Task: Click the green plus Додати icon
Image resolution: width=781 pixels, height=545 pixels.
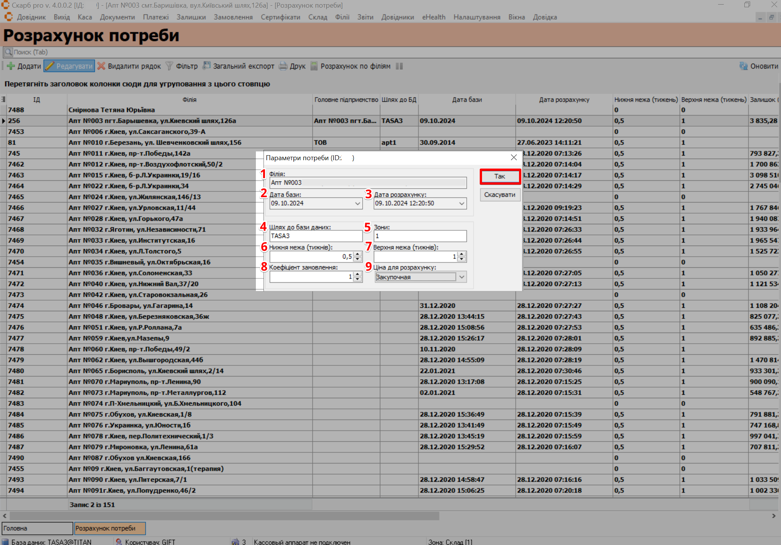Action: tap(11, 66)
